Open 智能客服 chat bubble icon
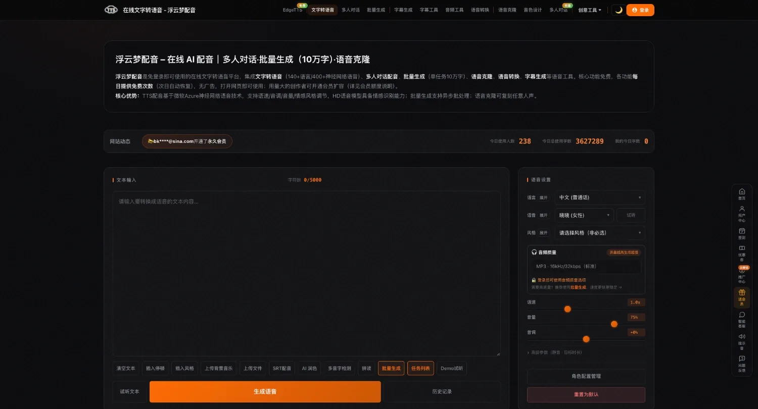The image size is (758, 409). [x=741, y=319]
